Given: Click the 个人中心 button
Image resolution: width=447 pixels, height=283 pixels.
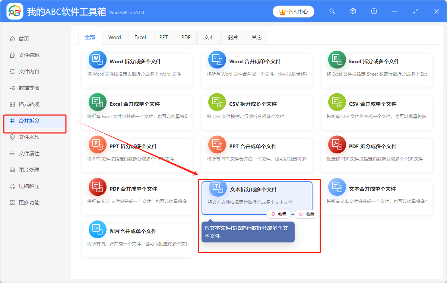Looking at the screenshot, I should click(293, 11).
